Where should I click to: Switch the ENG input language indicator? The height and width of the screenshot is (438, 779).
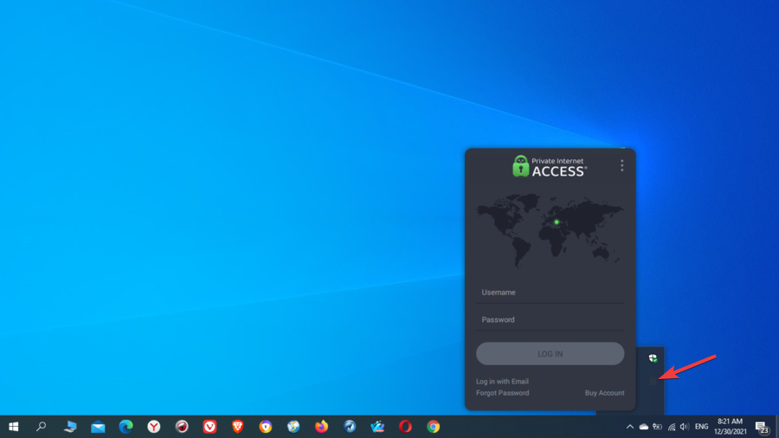pyautogui.click(x=701, y=427)
